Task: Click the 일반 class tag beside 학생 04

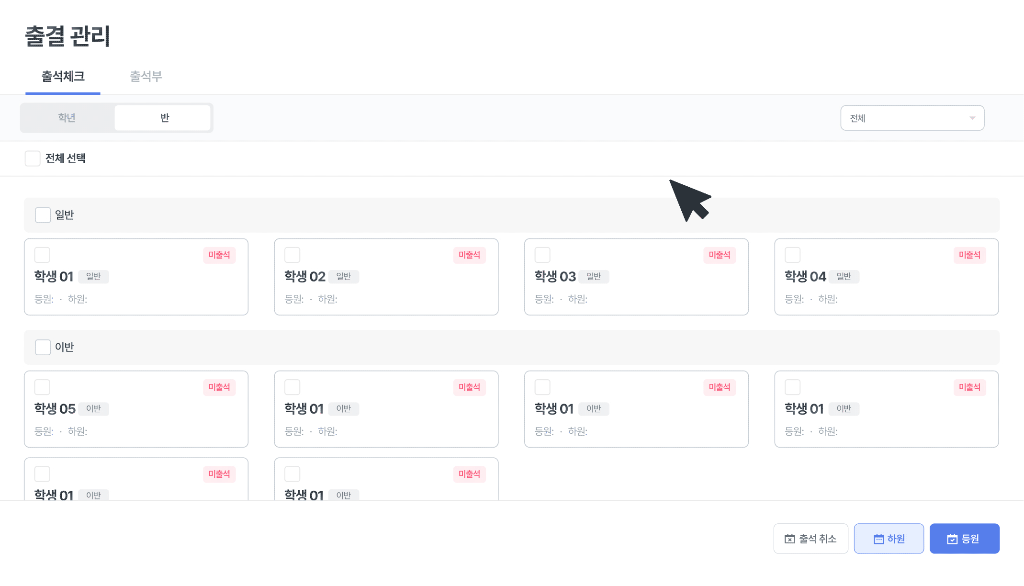Action: coord(844,277)
